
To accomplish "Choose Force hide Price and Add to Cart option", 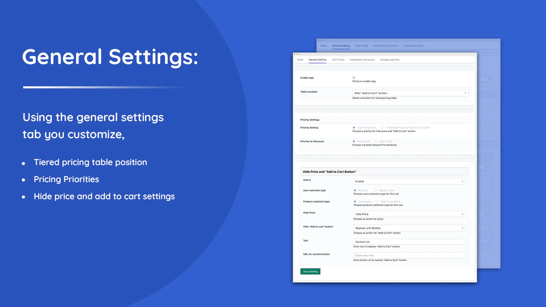I will 382,128.
